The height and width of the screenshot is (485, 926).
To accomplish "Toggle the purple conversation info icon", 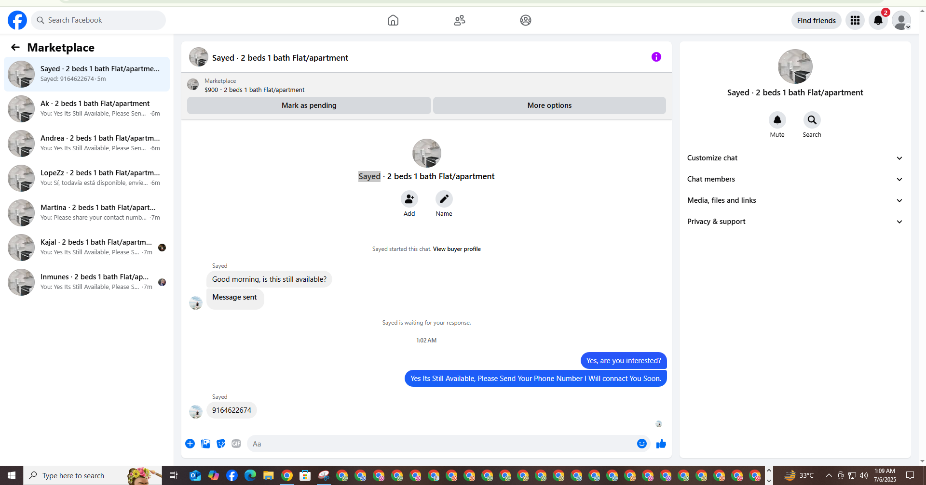I will pos(656,57).
